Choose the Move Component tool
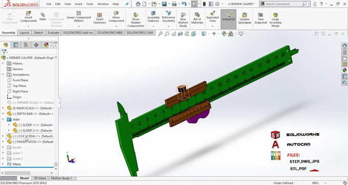The image size is (348, 185). click(116, 17)
